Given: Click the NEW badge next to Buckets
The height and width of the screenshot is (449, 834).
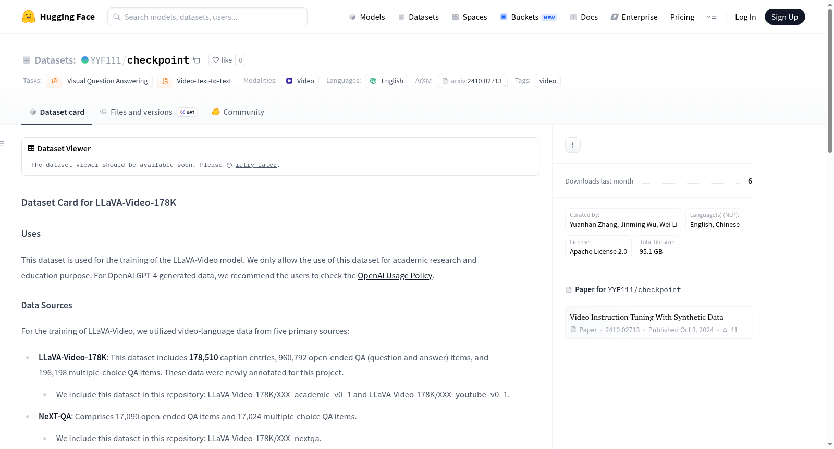Looking at the screenshot, I should pyautogui.click(x=549, y=17).
